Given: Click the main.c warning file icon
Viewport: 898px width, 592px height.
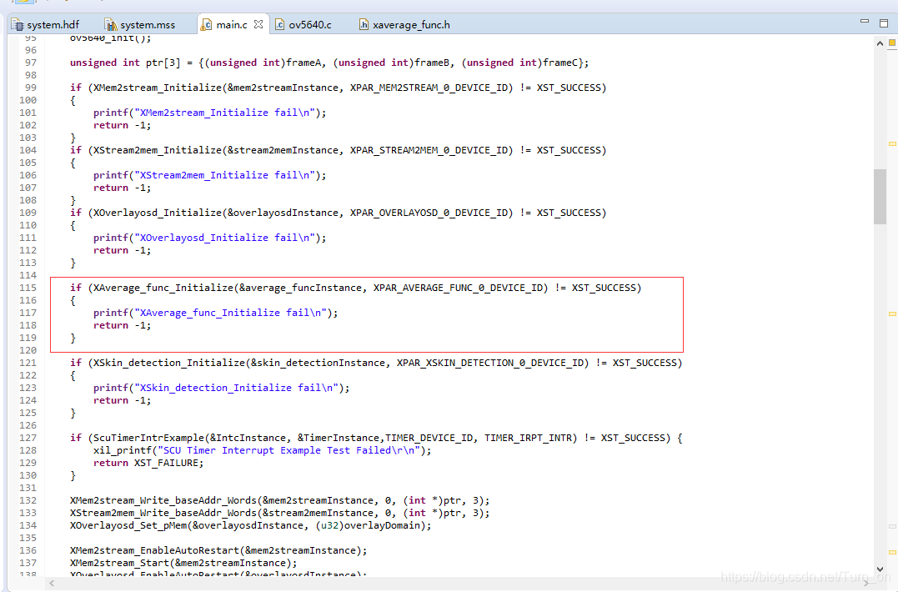Looking at the screenshot, I should pyautogui.click(x=206, y=25).
